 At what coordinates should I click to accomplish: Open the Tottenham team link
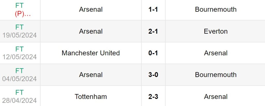(91, 97)
